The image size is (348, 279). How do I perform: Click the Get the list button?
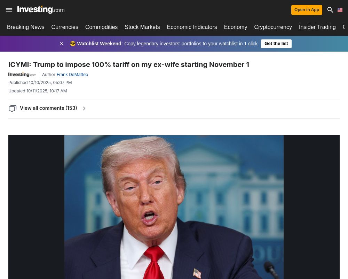pyautogui.click(x=276, y=44)
